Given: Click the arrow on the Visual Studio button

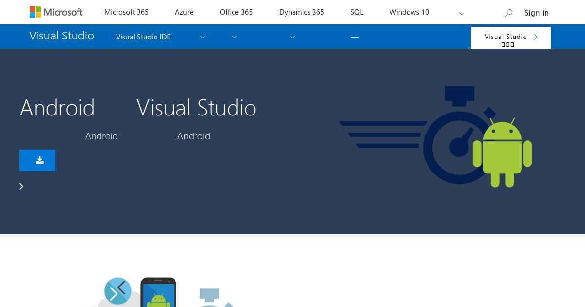Looking at the screenshot, I should 536,37.
